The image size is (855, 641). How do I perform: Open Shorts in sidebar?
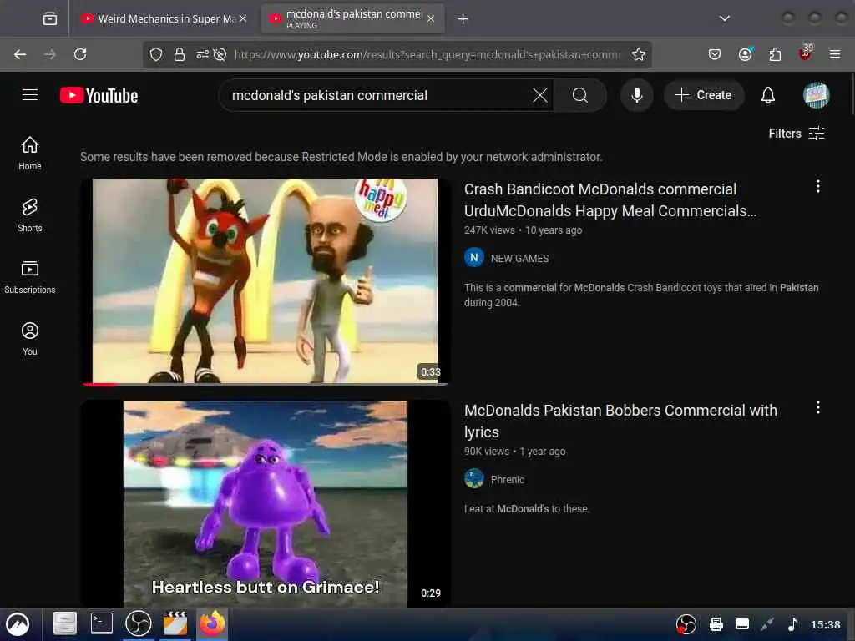(30, 215)
